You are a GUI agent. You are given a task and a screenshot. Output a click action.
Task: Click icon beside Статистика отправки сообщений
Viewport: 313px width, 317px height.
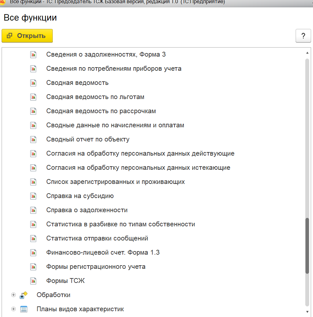click(33, 239)
